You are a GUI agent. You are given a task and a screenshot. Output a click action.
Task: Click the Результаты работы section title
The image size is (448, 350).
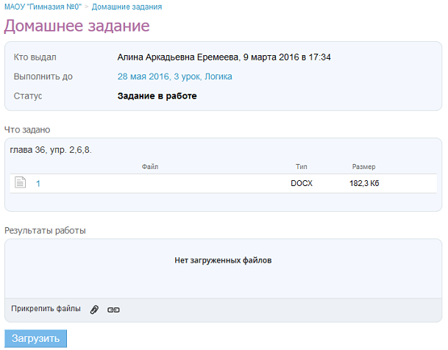(x=45, y=230)
